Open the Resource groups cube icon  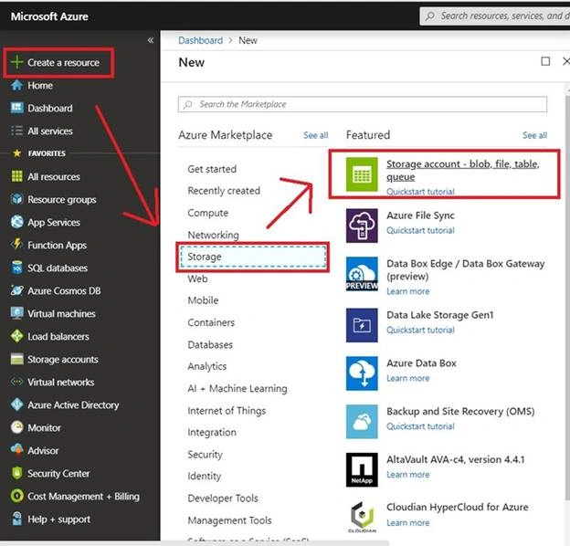pos(16,199)
